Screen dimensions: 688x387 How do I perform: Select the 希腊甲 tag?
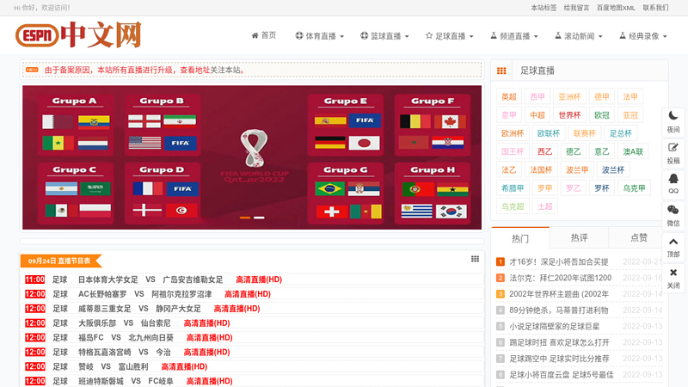(x=513, y=188)
